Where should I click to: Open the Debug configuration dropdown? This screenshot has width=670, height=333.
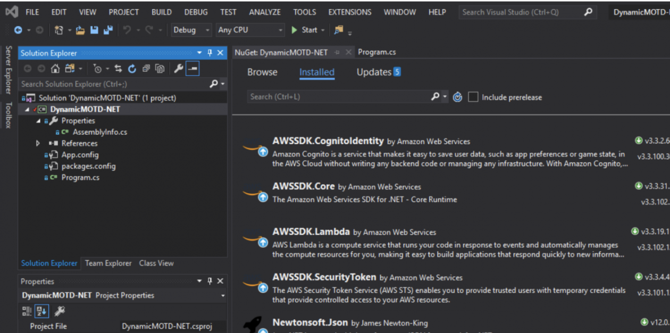(191, 30)
